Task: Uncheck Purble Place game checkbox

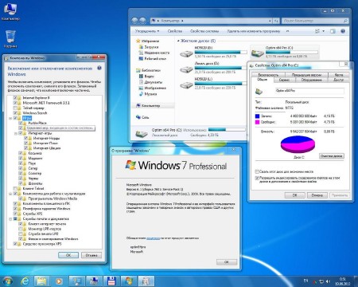Action: click(x=21, y=123)
